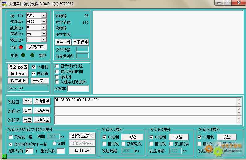The image size is (246, 160).
Task: Close the serial debug window
Action: [239, 2]
